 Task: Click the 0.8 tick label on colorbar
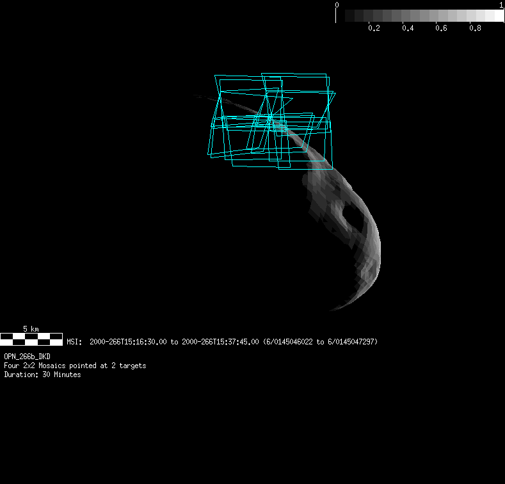click(x=474, y=29)
